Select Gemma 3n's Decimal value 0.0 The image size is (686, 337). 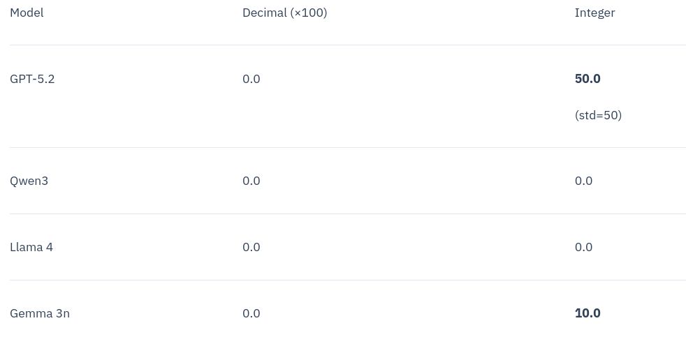(x=251, y=313)
